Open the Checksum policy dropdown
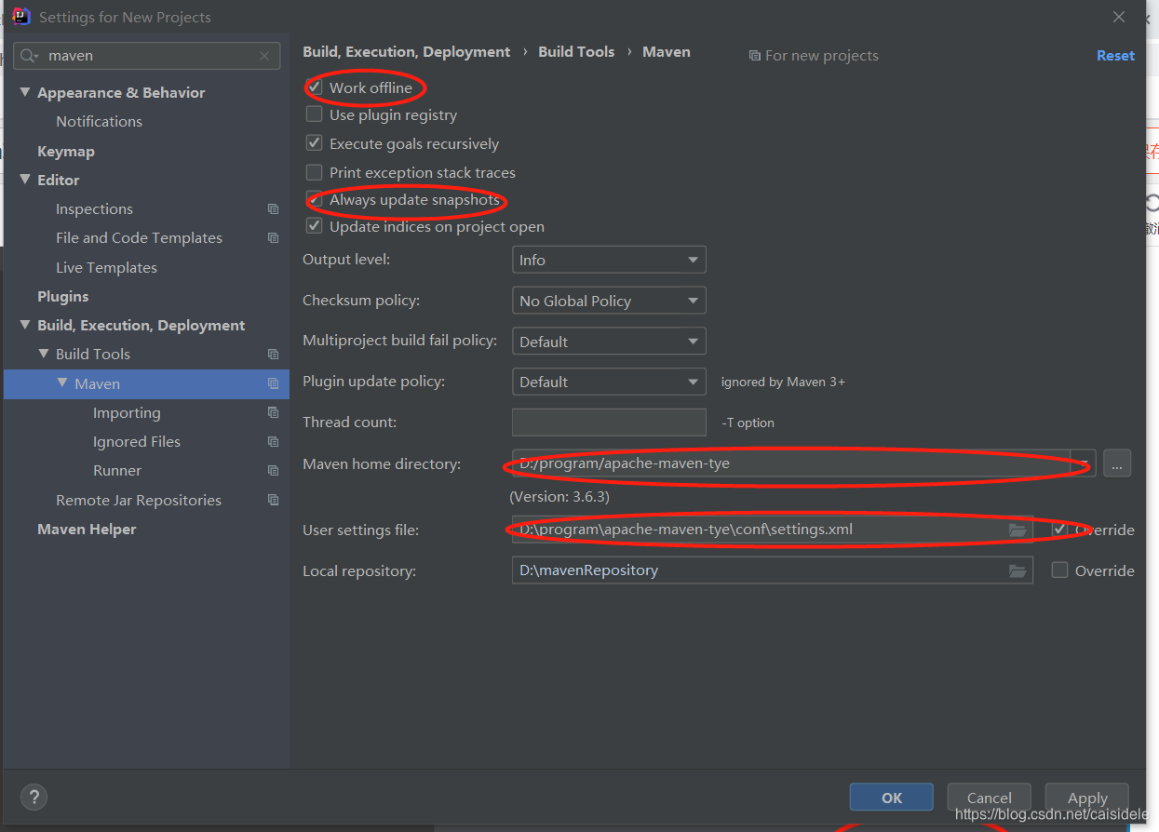The image size is (1159, 832). [x=609, y=301]
